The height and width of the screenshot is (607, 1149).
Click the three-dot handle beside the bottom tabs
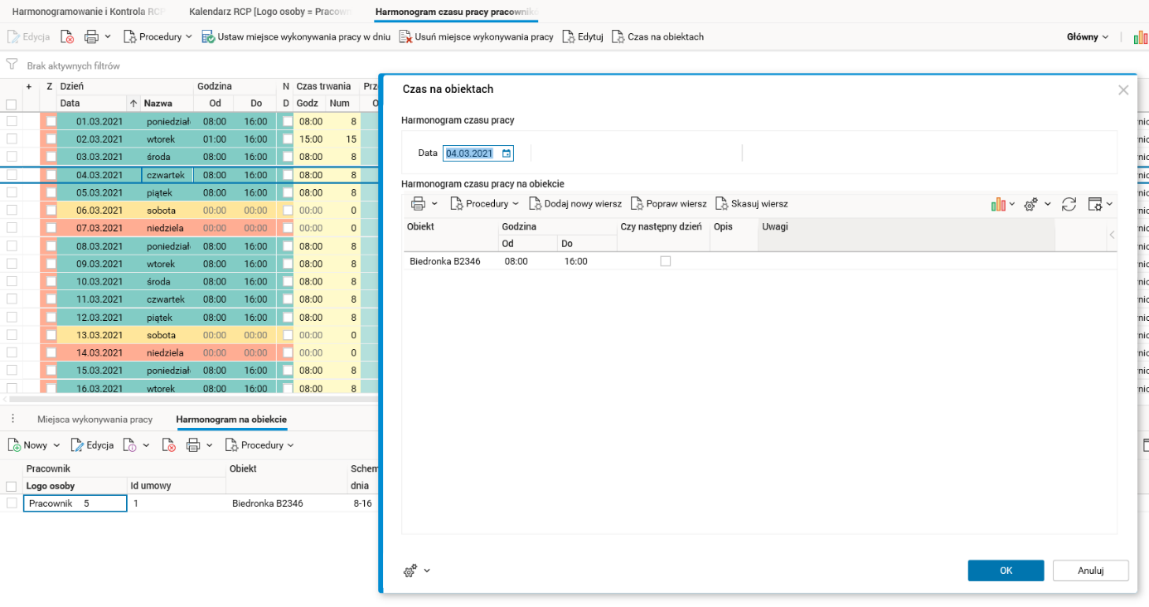[x=12, y=419]
